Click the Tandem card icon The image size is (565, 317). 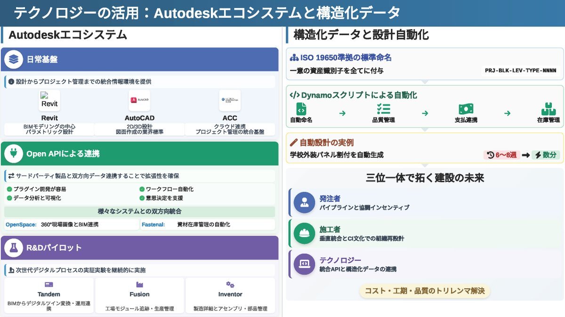pyautogui.click(x=49, y=285)
